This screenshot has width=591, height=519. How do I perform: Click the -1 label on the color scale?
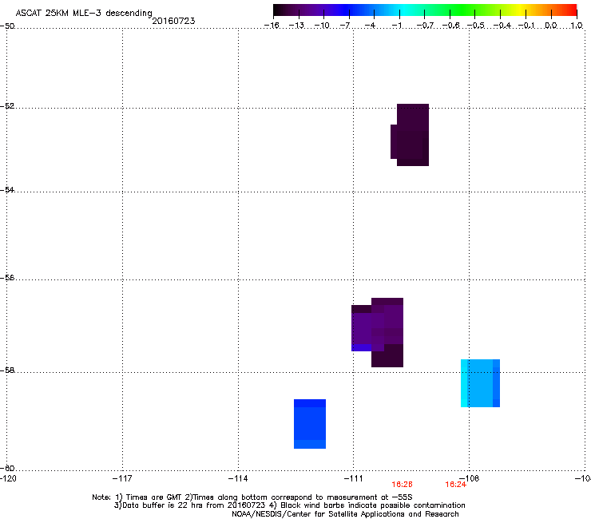pos(396,26)
